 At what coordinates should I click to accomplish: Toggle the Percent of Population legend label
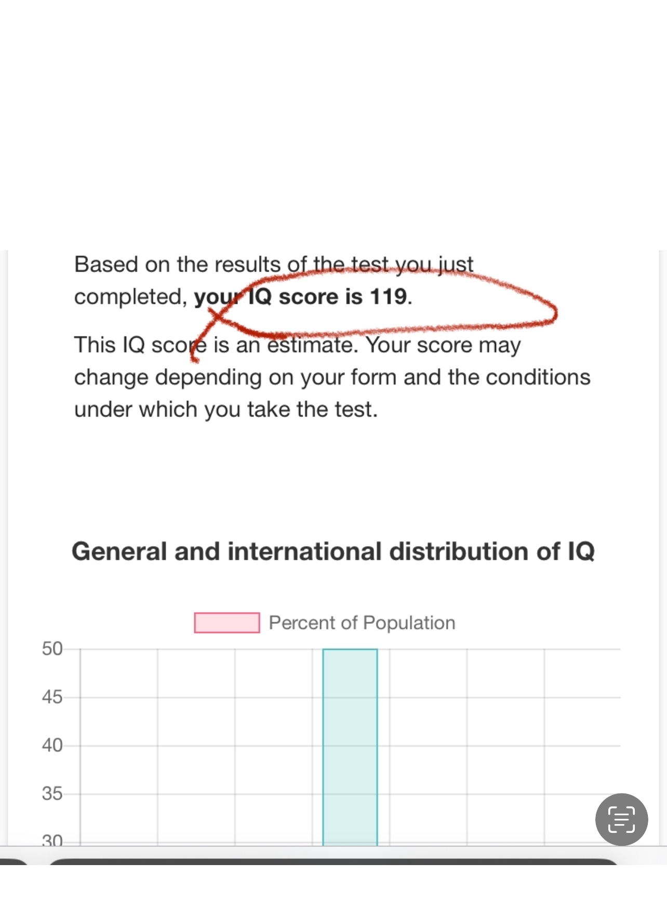pyautogui.click(x=362, y=623)
